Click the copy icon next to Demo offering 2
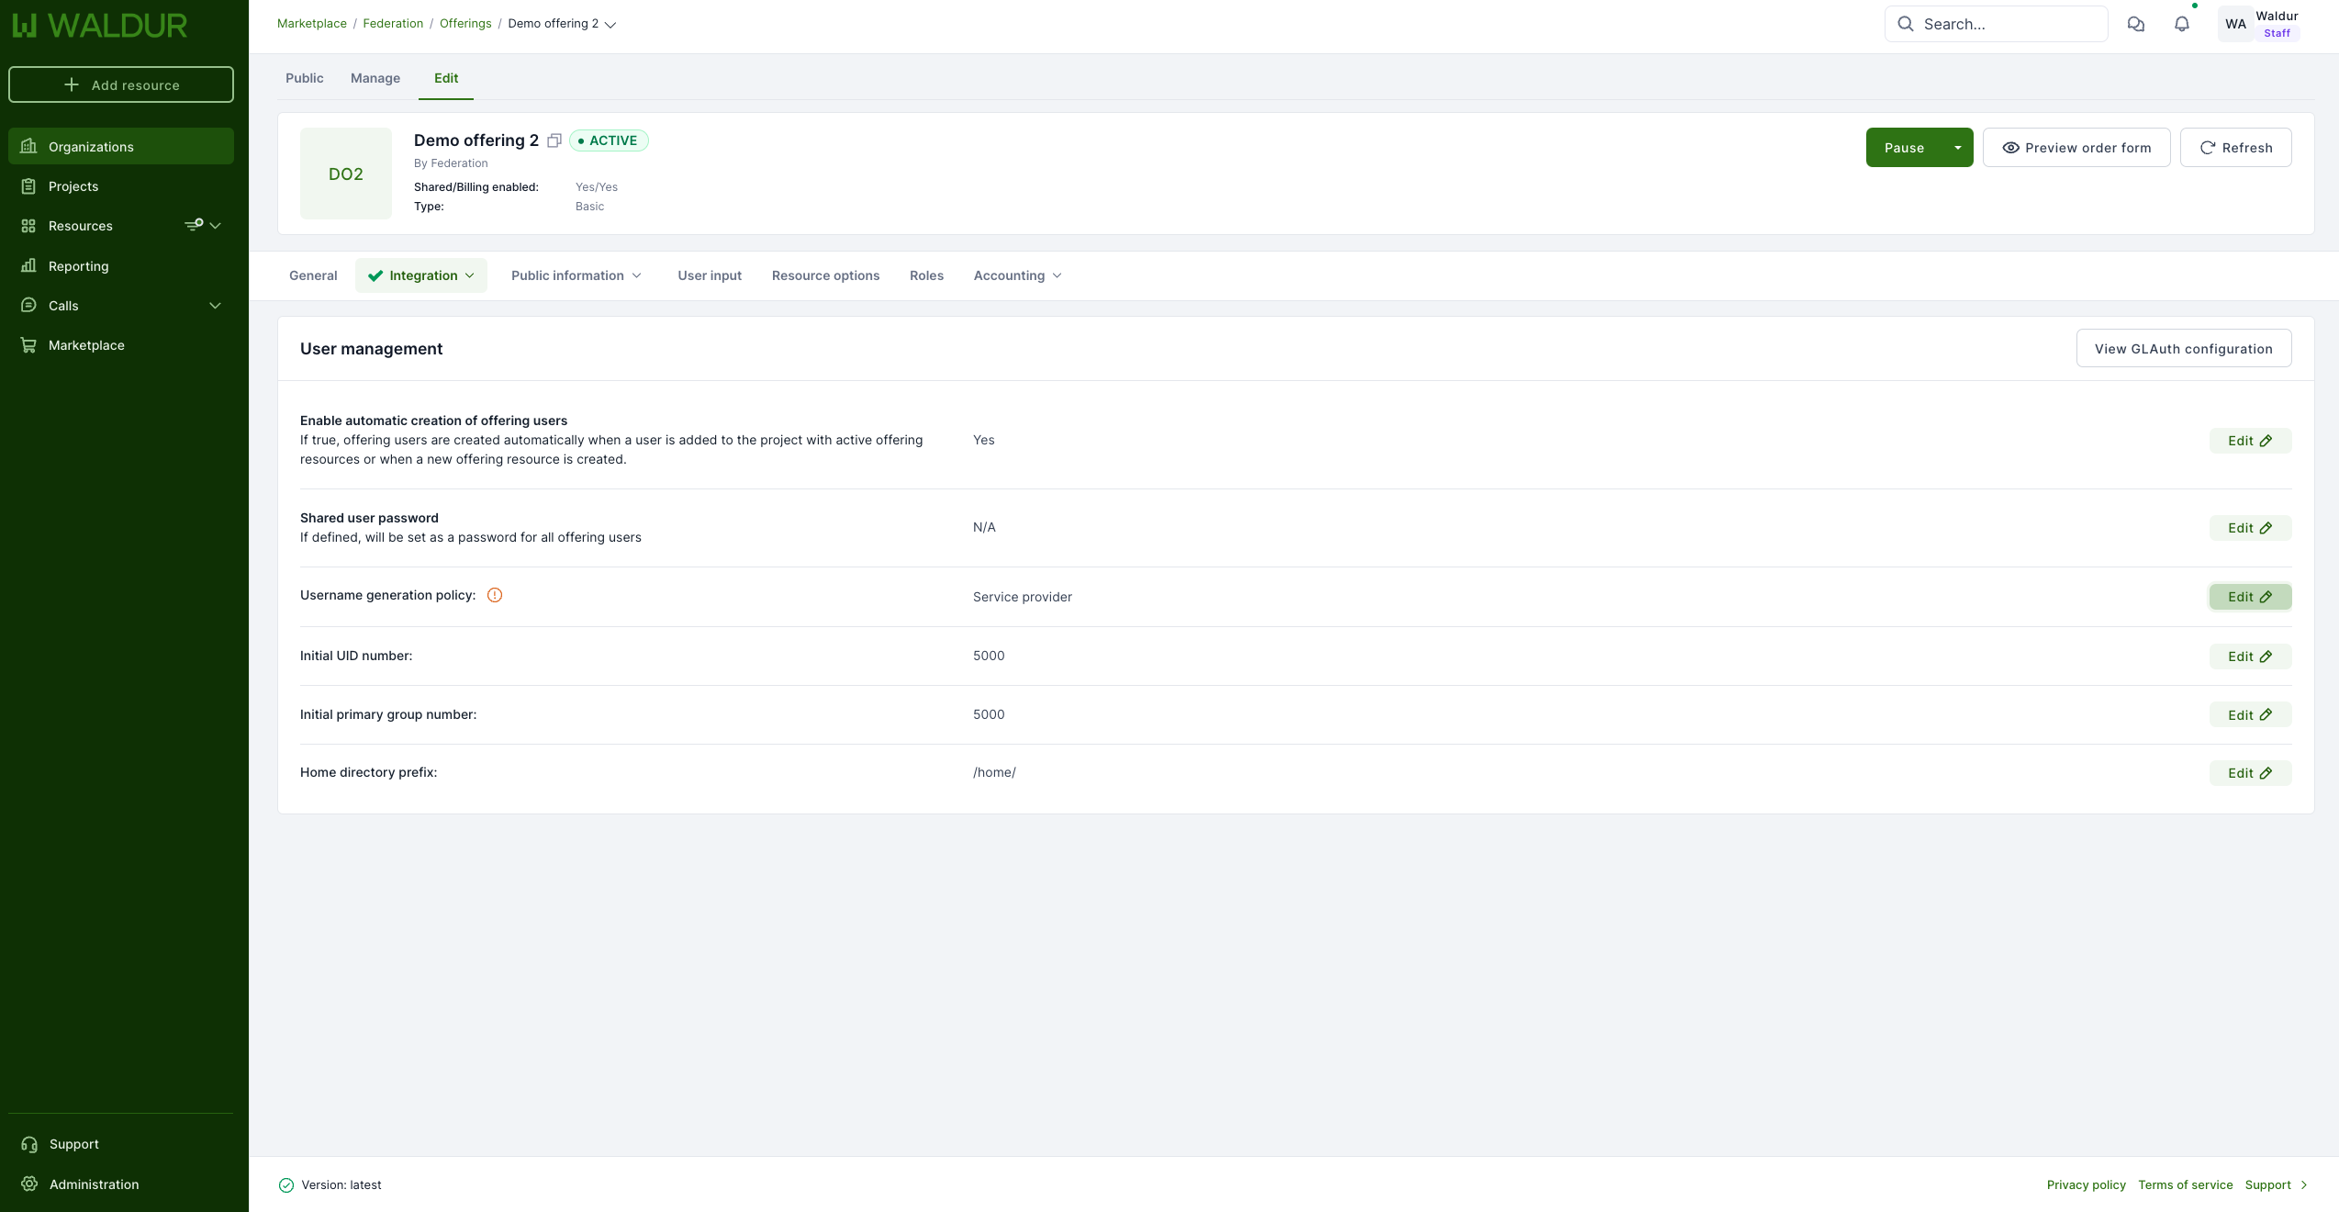 554,140
